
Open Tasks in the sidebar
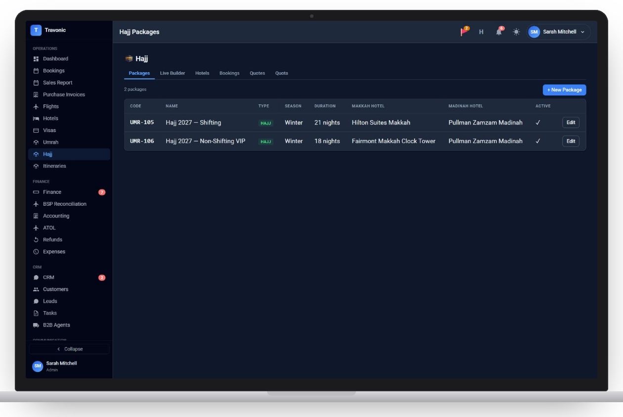tap(69, 313)
